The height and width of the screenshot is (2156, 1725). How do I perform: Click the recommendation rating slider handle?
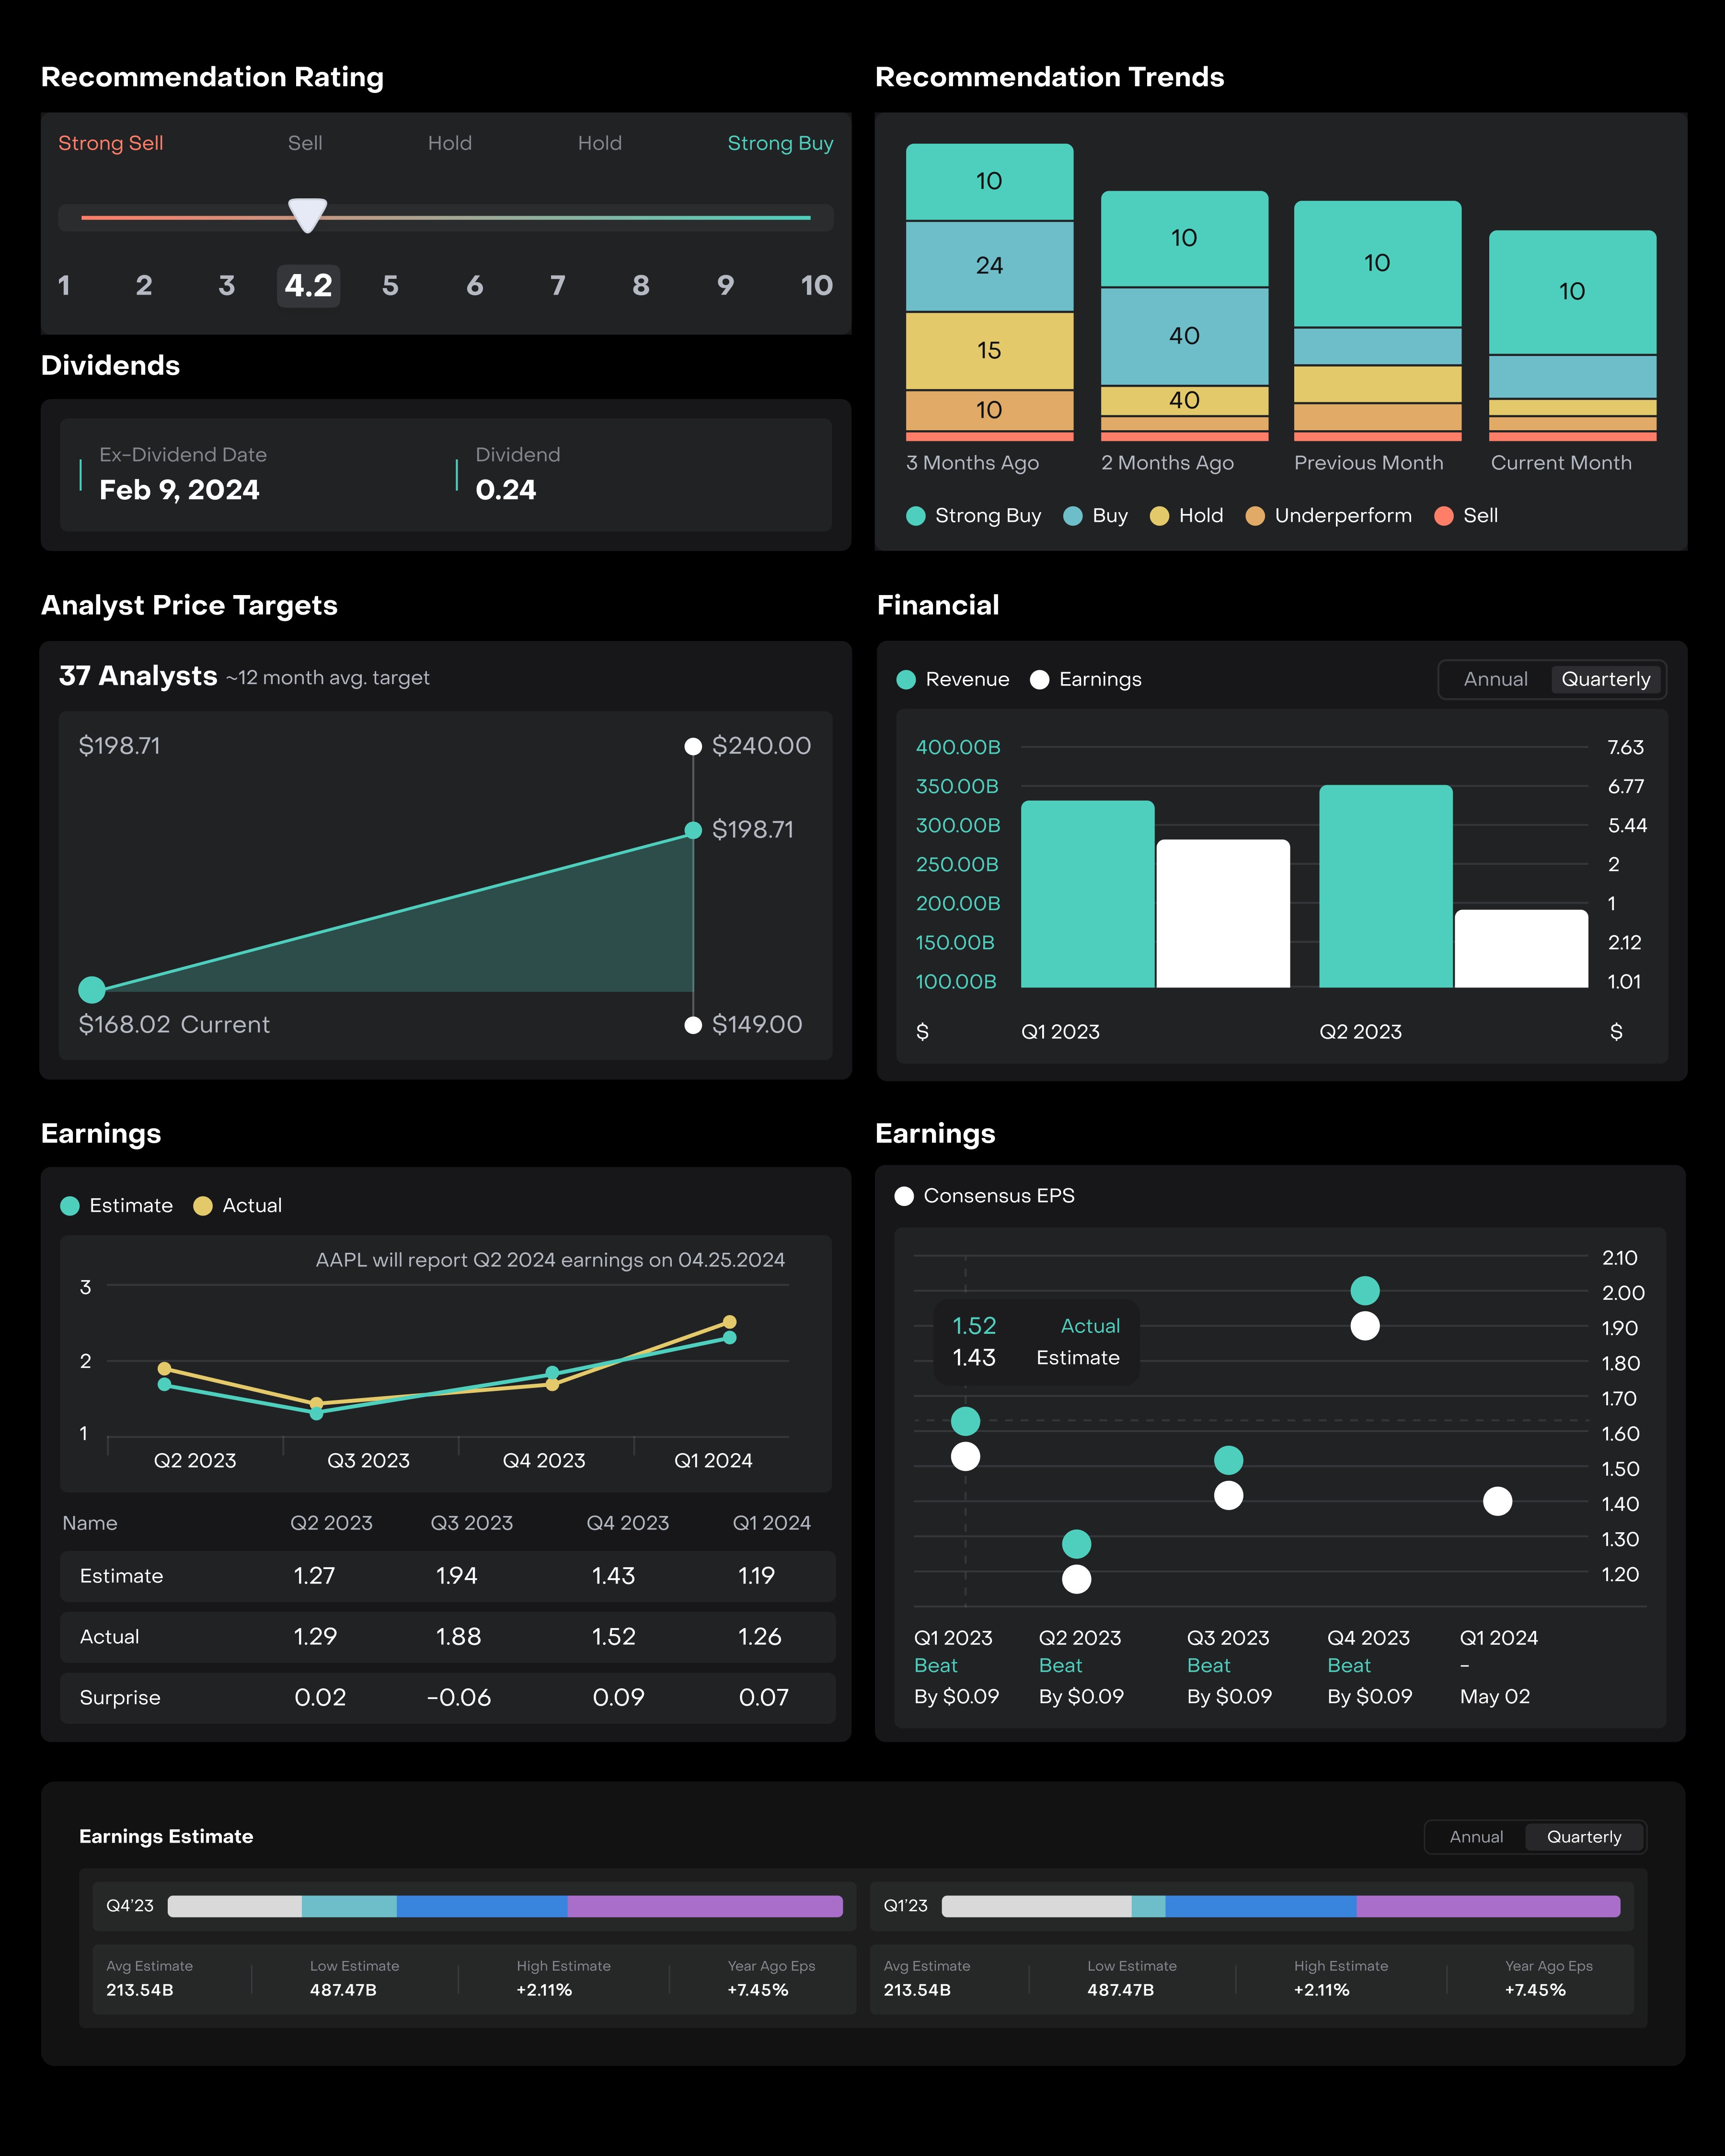click(307, 214)
